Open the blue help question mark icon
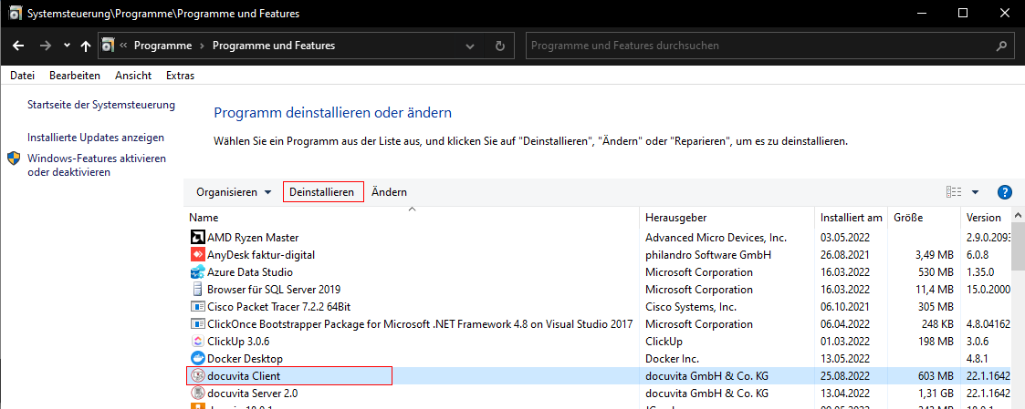 1005,192
